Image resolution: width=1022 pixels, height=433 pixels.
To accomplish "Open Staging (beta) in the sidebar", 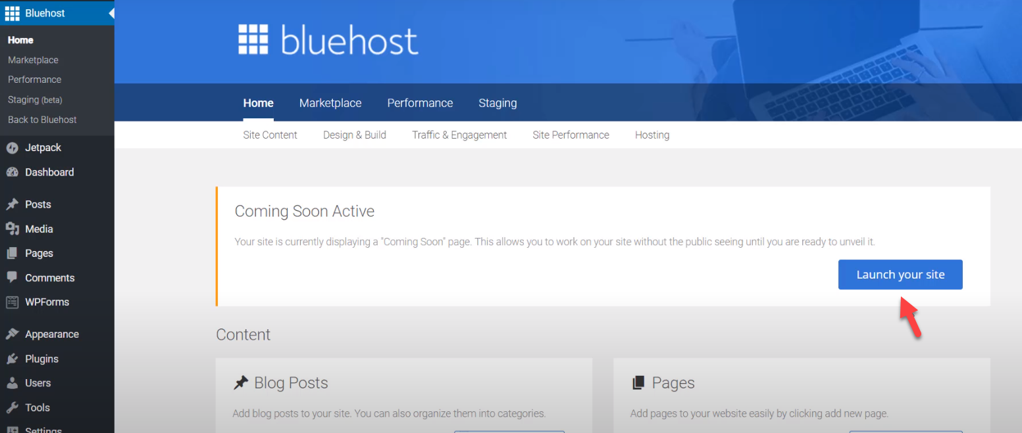I will [x=35, y=100].
